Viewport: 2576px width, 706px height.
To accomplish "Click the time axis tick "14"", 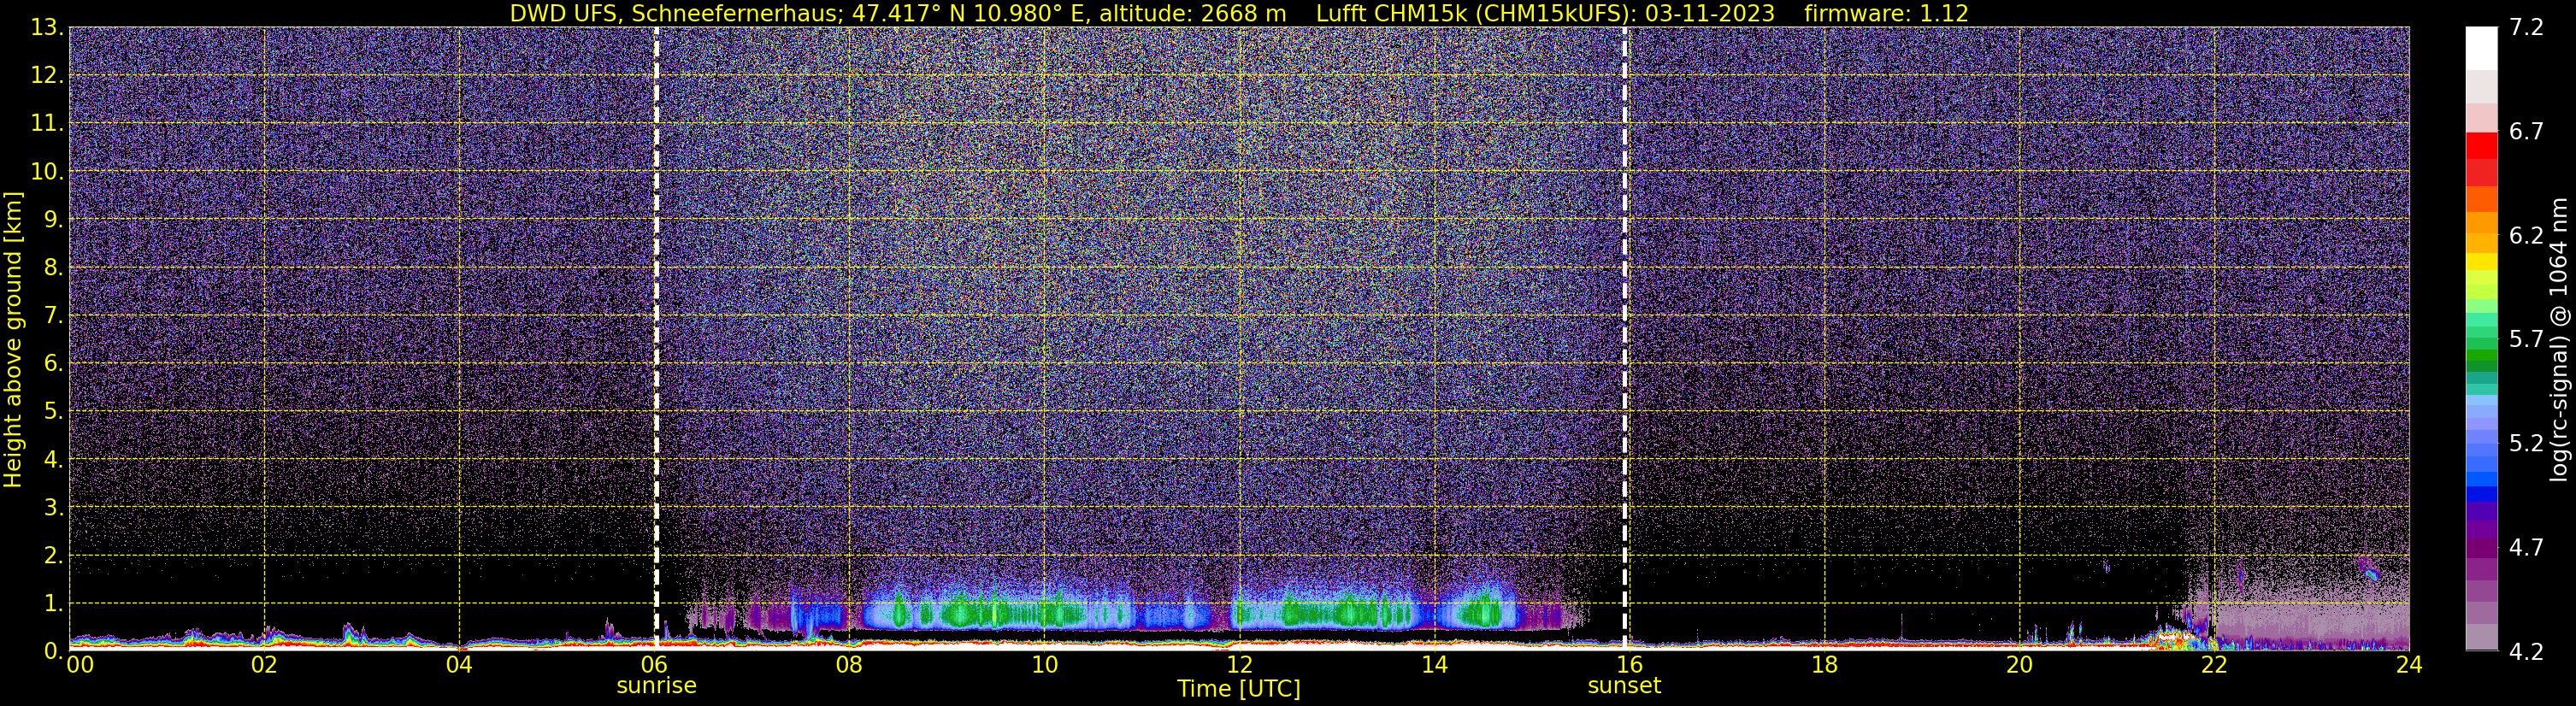I will pos(1434,666).
